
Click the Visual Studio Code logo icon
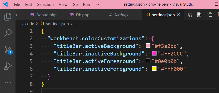(x=6, y=5)
